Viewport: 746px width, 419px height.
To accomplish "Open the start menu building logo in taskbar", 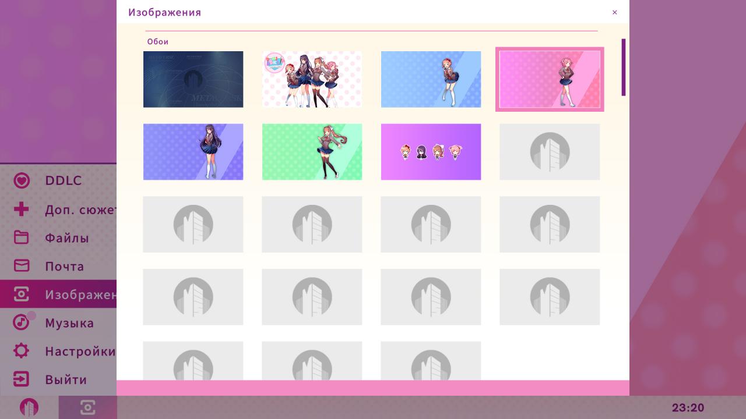I will pyautogui.click(x=29, y=407).
